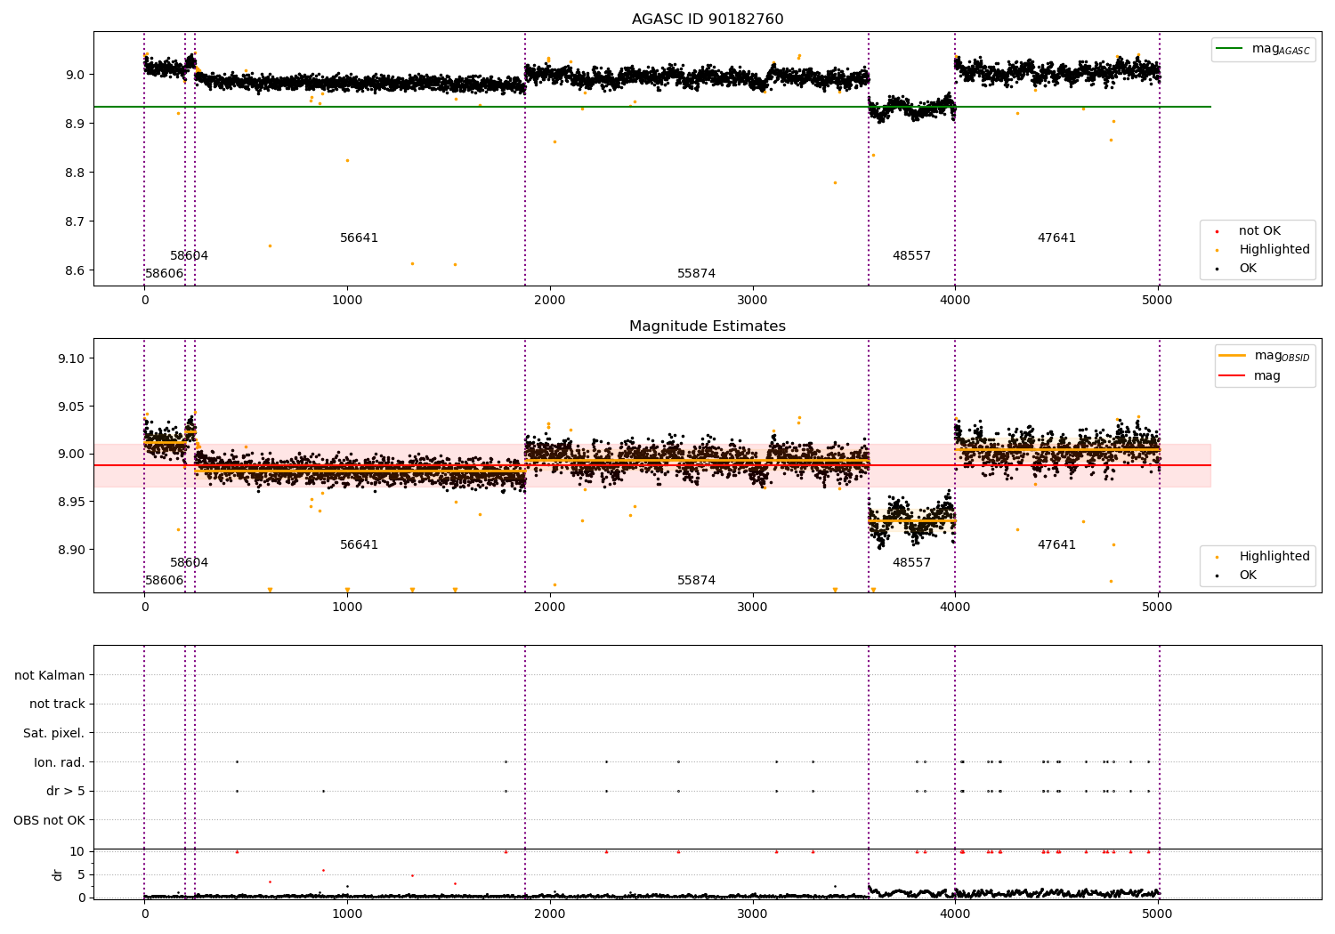Click y-tick 8.8 in top plot

point(75,173)
